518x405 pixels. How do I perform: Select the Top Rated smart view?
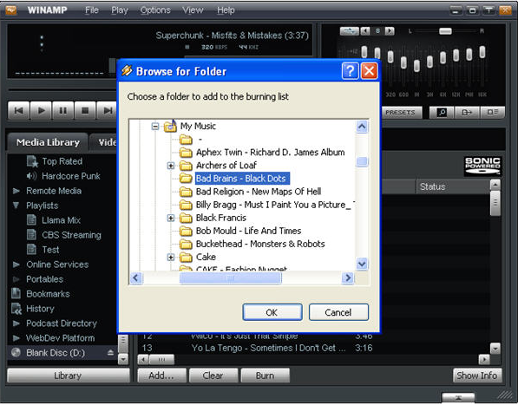click(x=62, y=161)
